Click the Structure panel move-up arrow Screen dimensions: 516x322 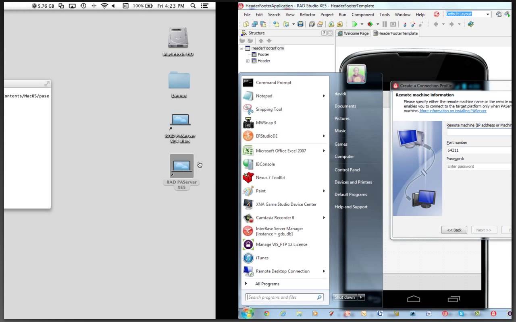(x=261, y=41)
